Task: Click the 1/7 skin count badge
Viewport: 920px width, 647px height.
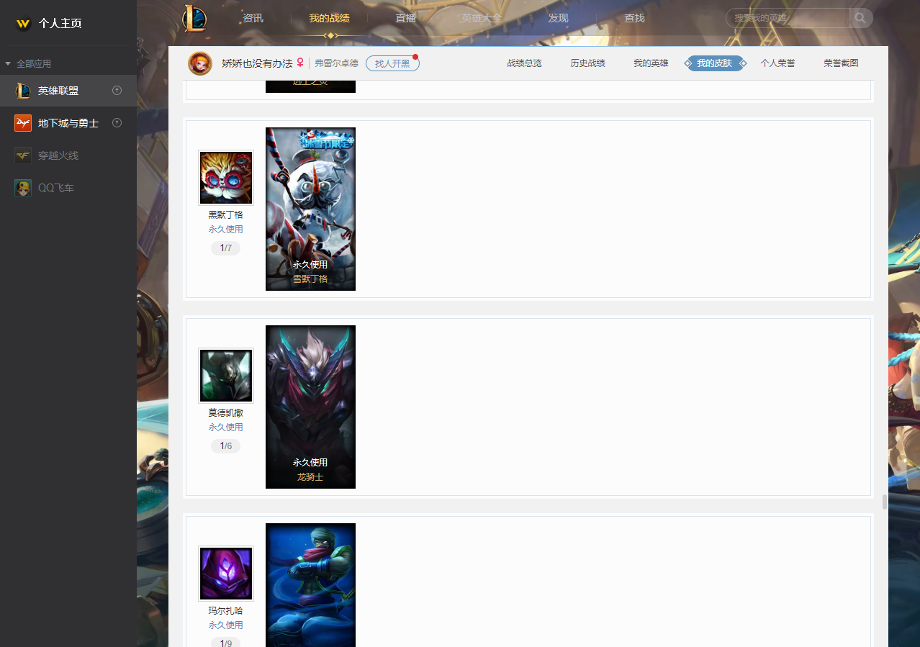Action: 226,248
